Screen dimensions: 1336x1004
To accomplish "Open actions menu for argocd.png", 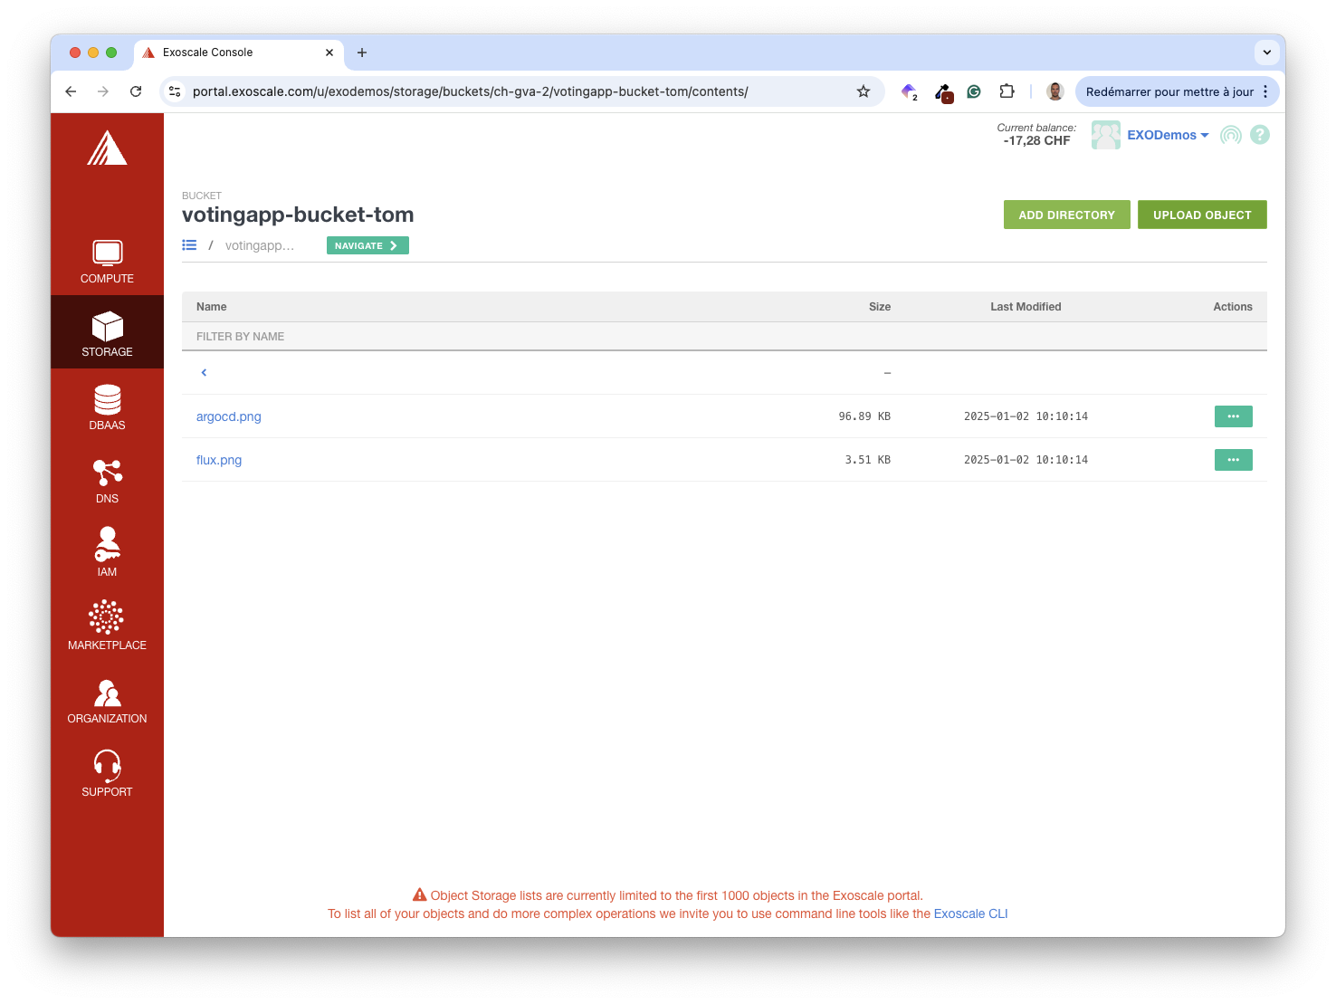I will point(1233,416).
